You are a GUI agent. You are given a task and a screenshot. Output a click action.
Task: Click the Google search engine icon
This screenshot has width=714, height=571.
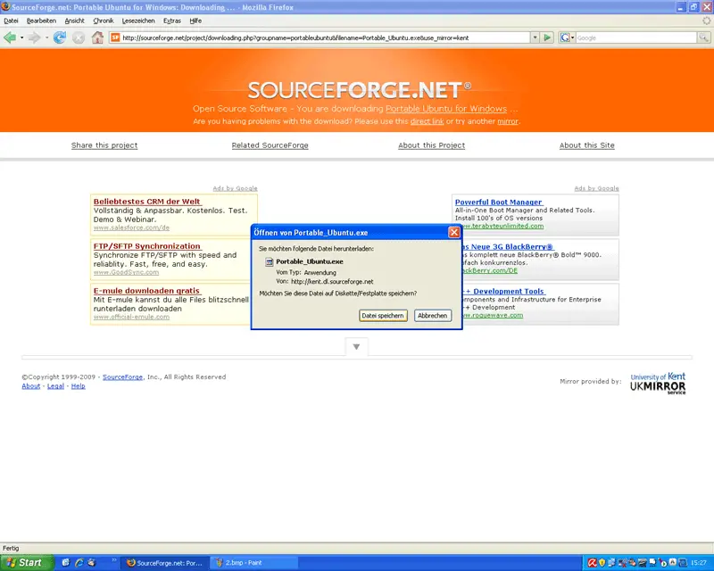(565, 37)
